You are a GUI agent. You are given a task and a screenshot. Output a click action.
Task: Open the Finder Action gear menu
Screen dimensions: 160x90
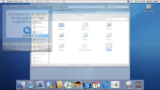[x=55, y=19]
